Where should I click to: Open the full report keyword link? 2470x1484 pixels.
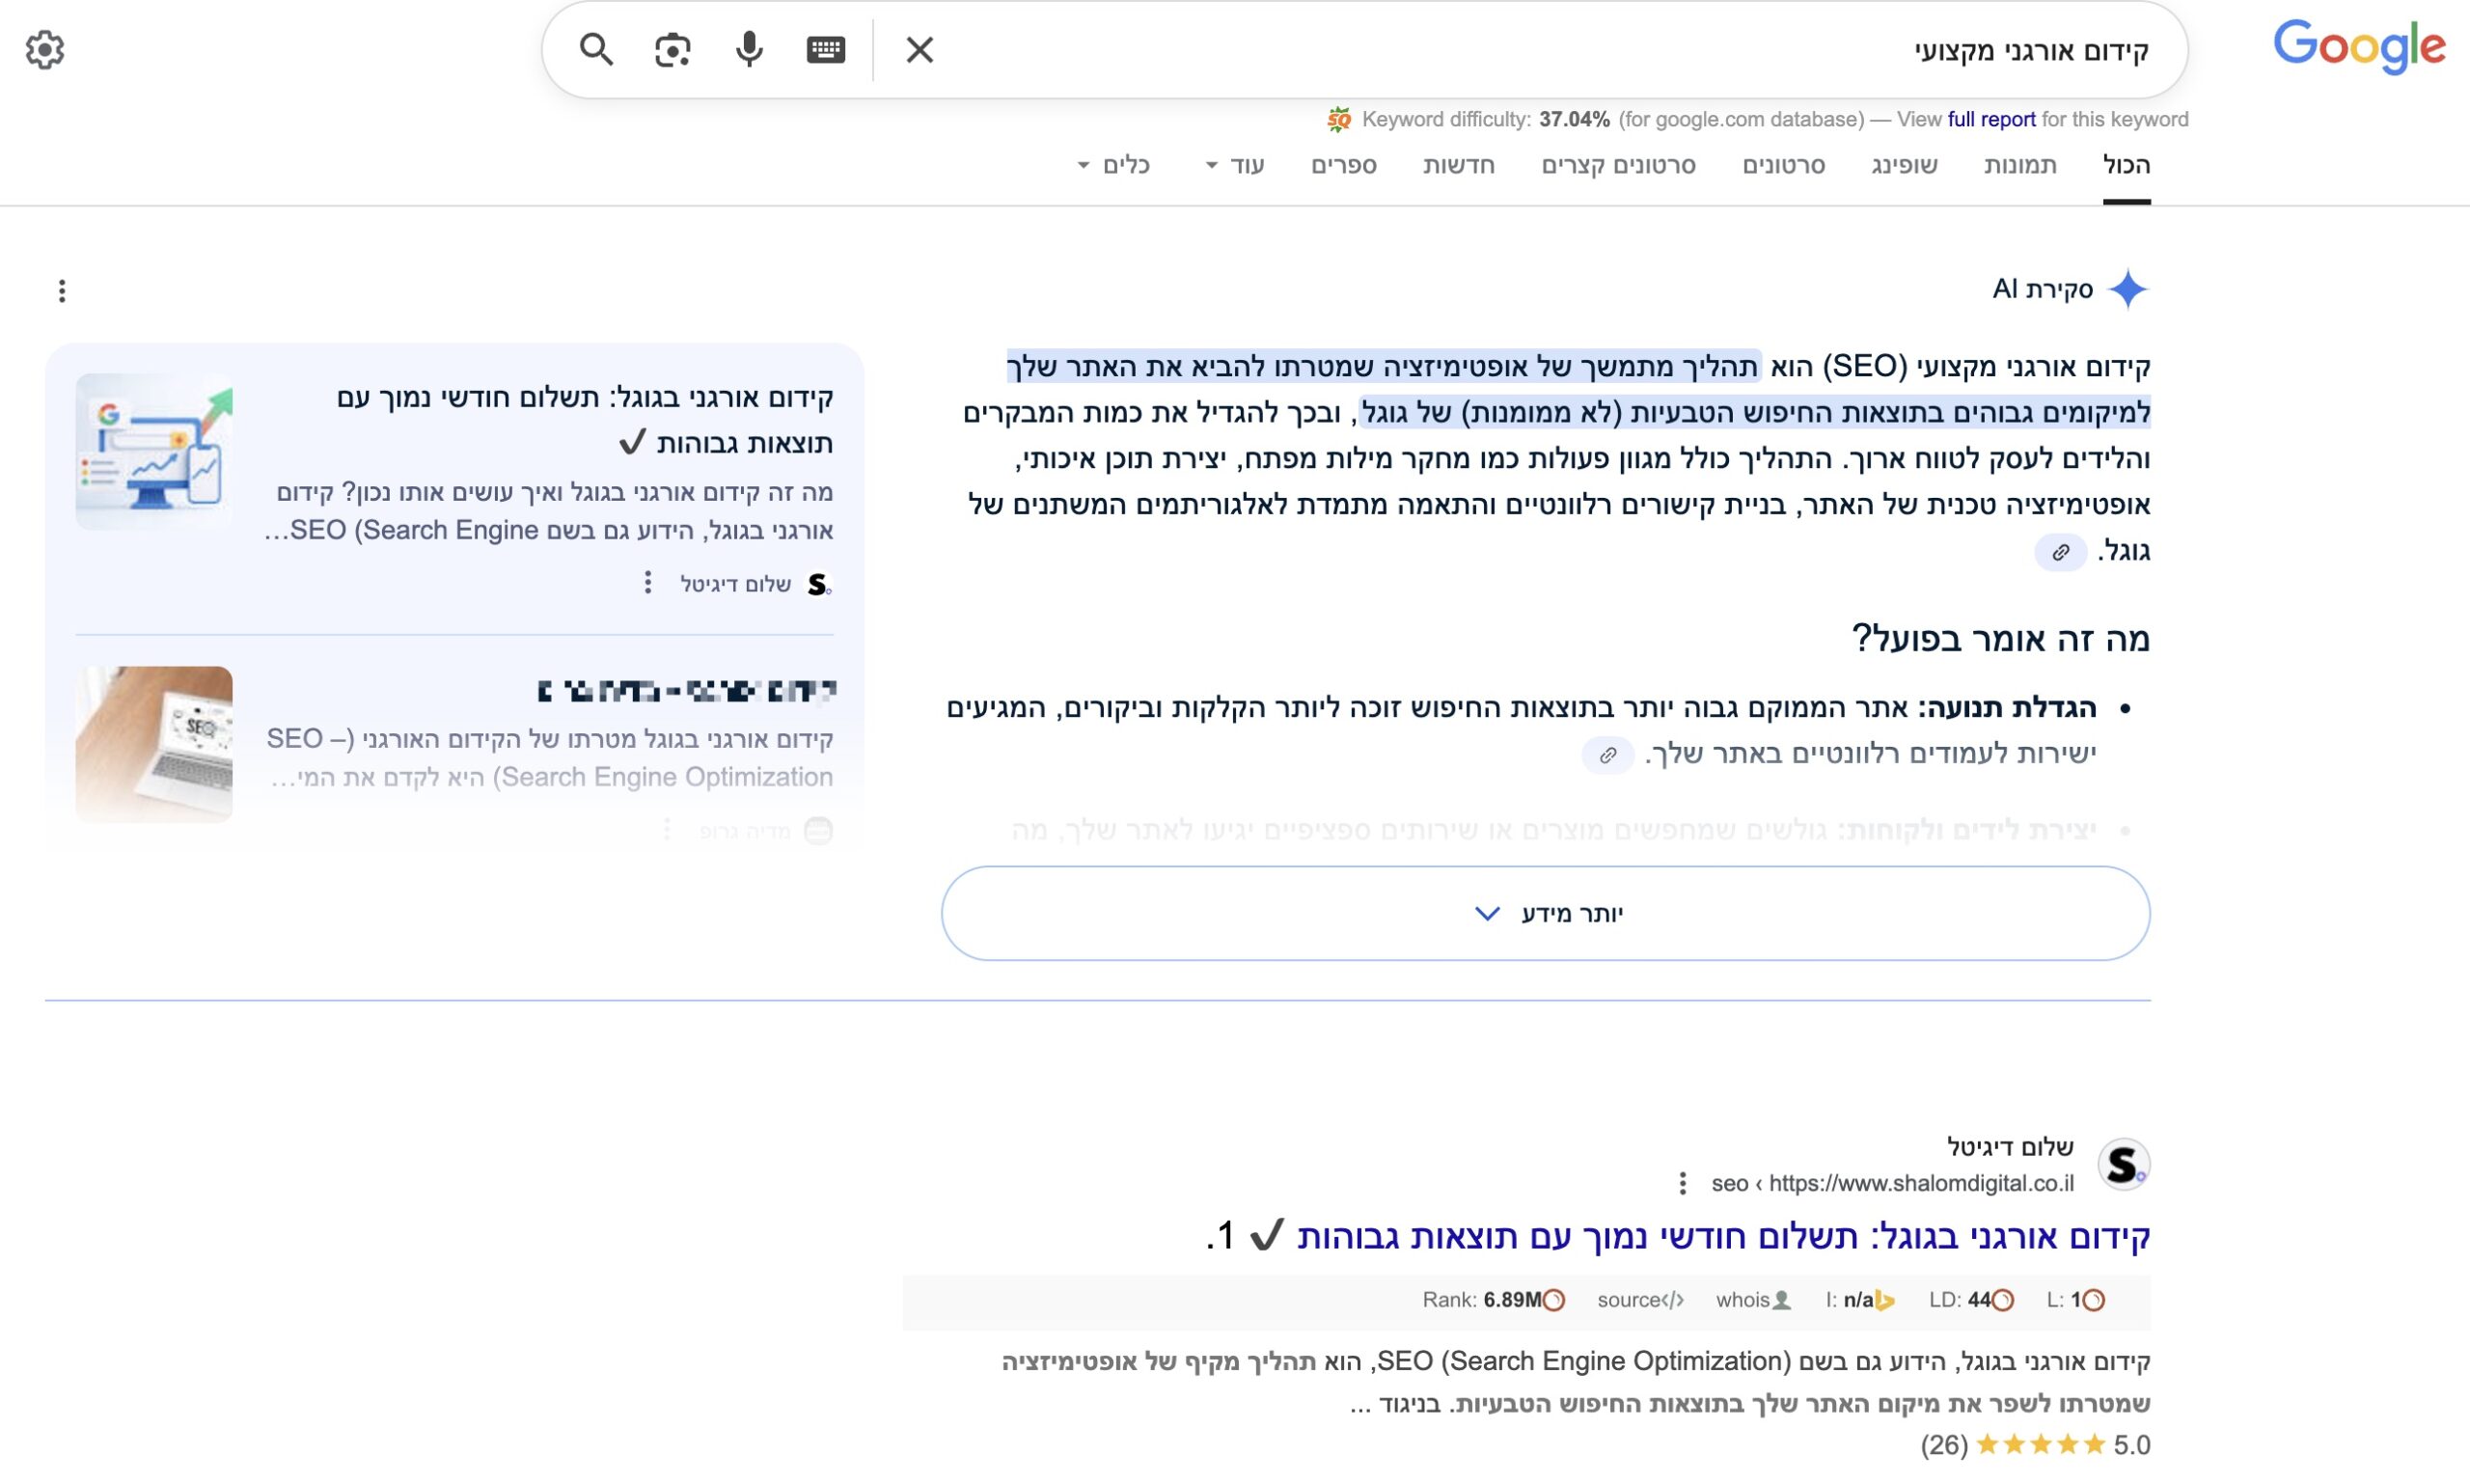click(1990, 120)
